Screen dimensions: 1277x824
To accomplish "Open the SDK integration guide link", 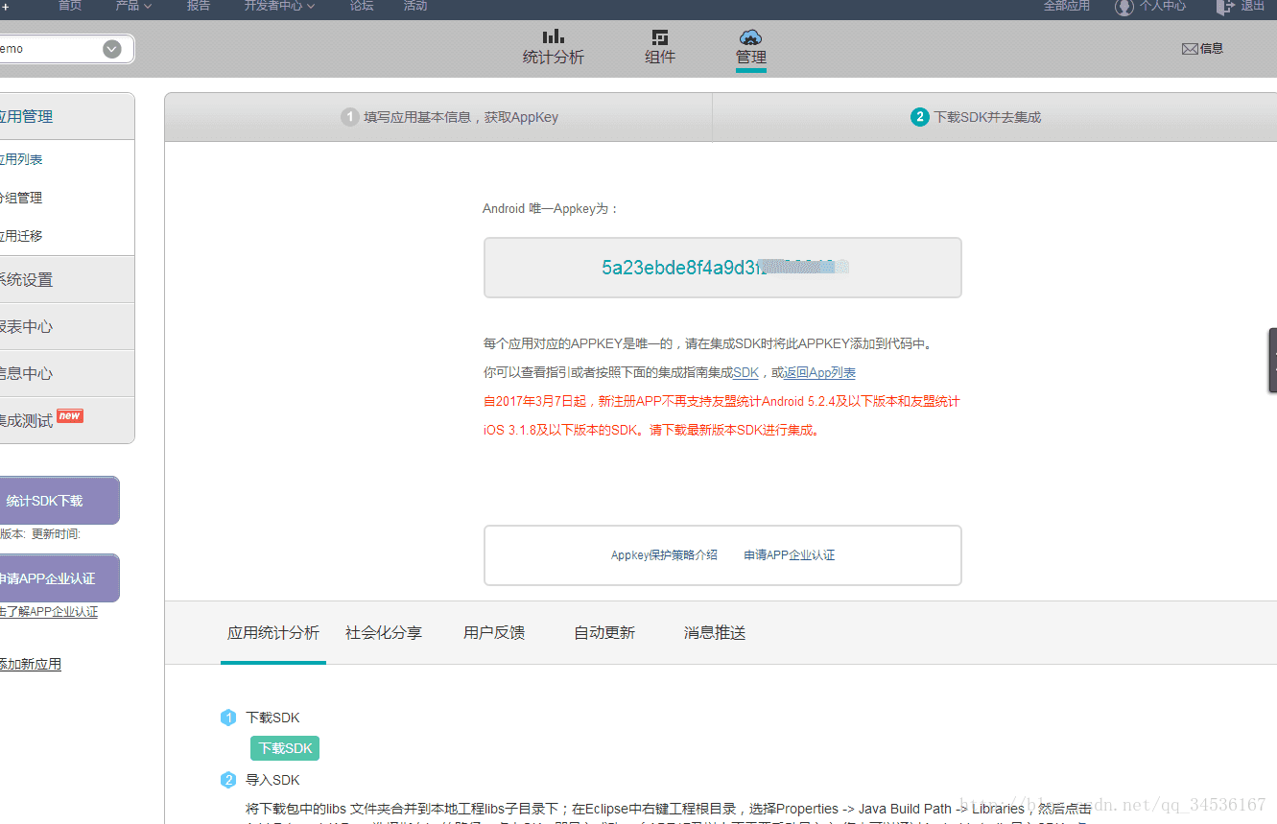I will 745,373.
